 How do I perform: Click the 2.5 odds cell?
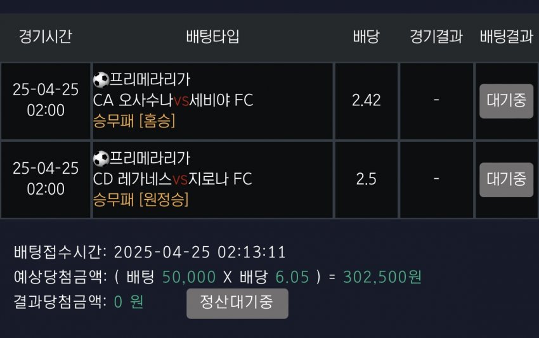pos(367,179)
